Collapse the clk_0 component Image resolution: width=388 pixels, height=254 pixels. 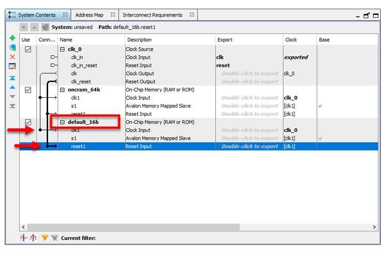coord(63,50)
